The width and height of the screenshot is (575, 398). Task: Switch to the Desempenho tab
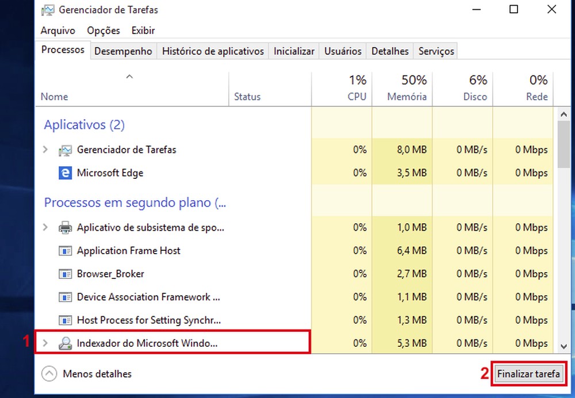coord(123,51)
